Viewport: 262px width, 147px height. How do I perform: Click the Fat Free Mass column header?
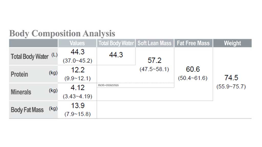point(193,43)
